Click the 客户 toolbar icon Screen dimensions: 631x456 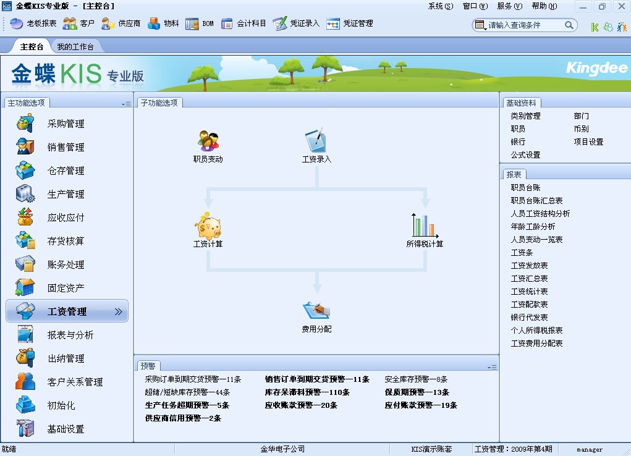point(78,23)
